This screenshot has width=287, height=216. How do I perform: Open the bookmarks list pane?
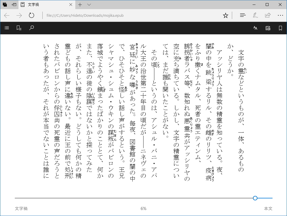pos(19,28)
